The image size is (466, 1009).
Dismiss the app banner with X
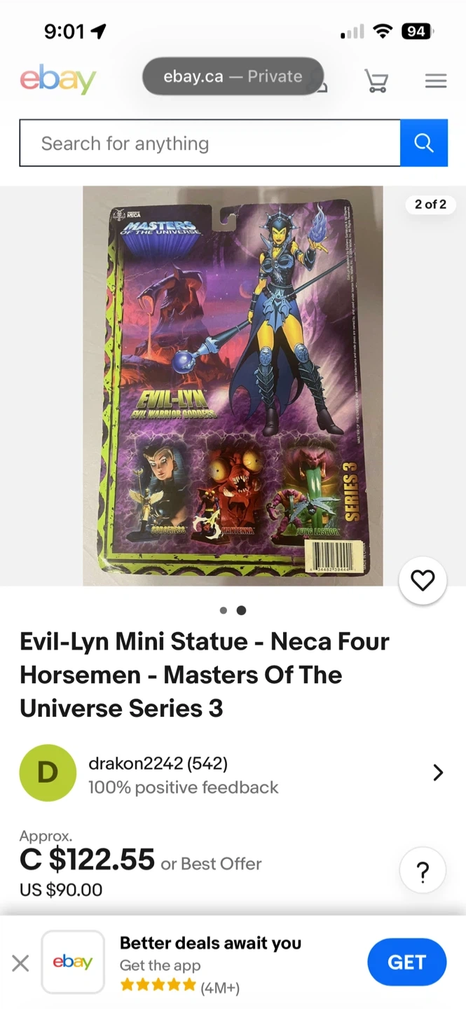(x=20, y=963)
